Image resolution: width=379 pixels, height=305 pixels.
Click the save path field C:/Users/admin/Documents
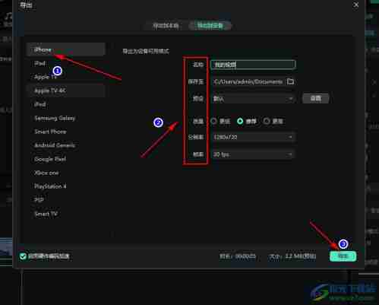click(248, 81)
